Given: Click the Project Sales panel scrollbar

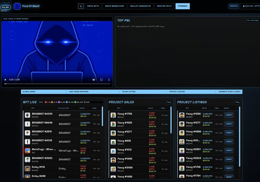Looking at the screenshot, I should 171,120.
